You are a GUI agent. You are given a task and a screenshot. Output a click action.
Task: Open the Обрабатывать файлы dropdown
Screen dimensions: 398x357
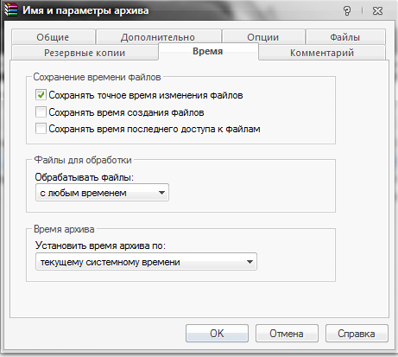pyautogui.click(x=102, y=193)
